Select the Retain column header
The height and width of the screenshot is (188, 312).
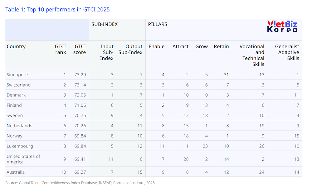221,46
